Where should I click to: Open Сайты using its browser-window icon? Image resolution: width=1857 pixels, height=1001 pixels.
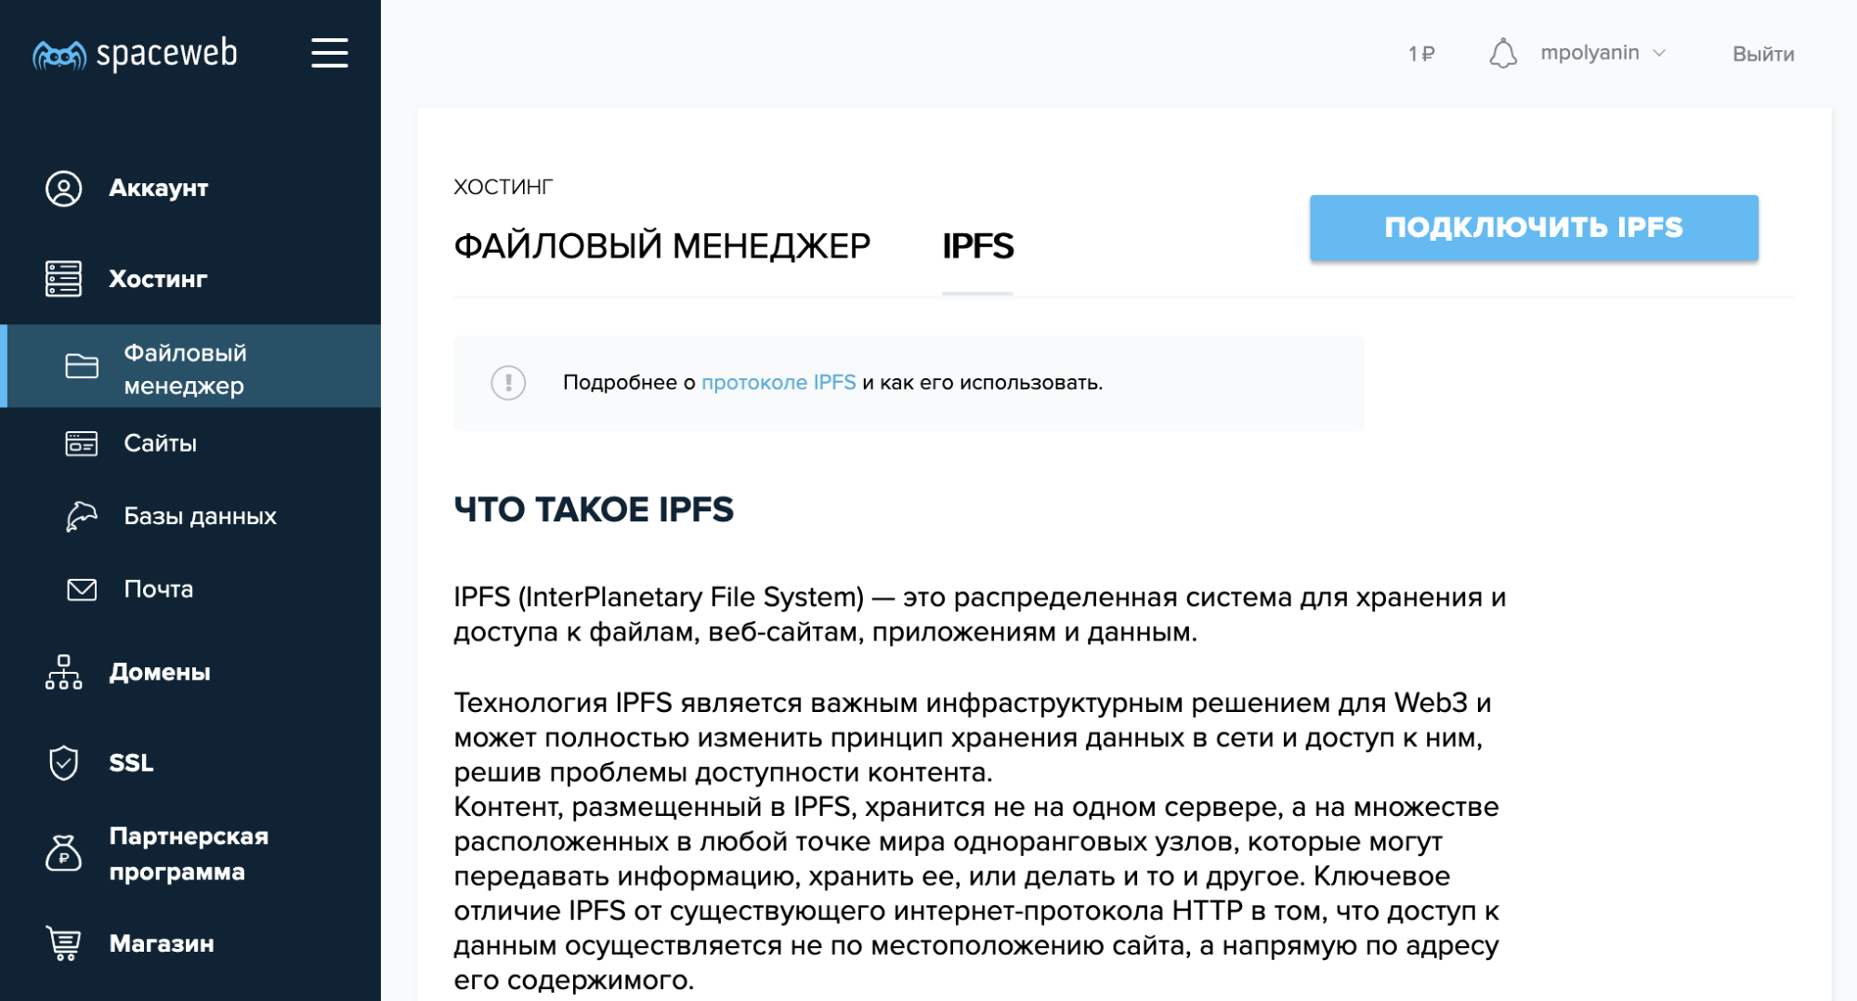[81, 444]
